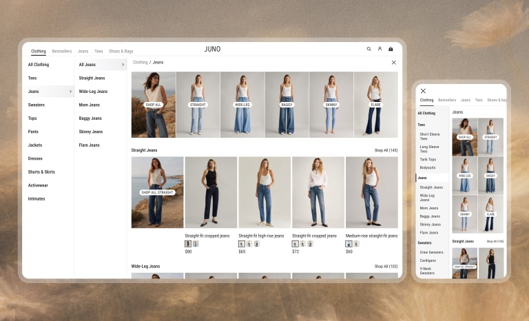The width and height of the screenshot is (529, 321).
Task: Choose Short Sleeve Tees in mobile menu
Action: (430, 136)
